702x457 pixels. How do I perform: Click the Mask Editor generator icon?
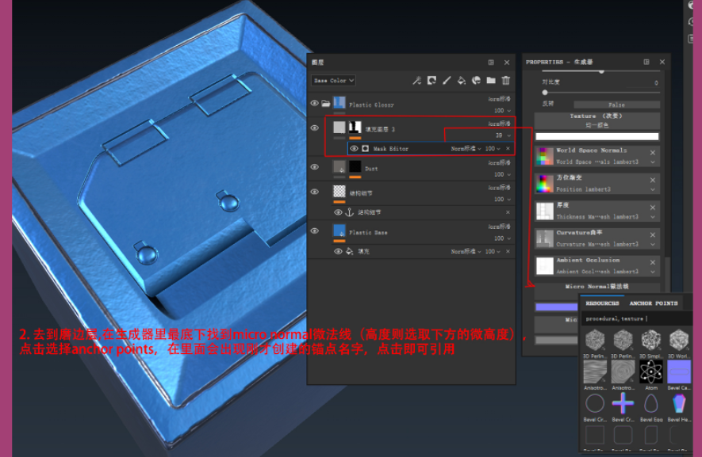point(366,148)
